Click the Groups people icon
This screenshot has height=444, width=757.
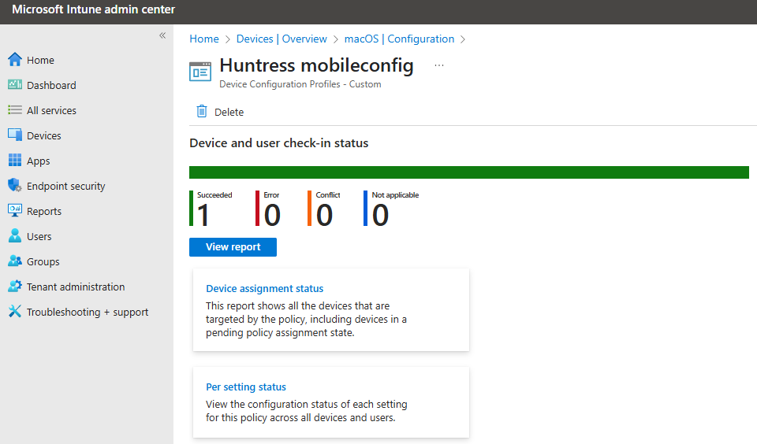[15, 261]
